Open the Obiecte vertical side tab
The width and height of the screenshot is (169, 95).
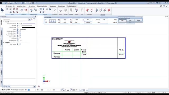(x=1, y=52)
